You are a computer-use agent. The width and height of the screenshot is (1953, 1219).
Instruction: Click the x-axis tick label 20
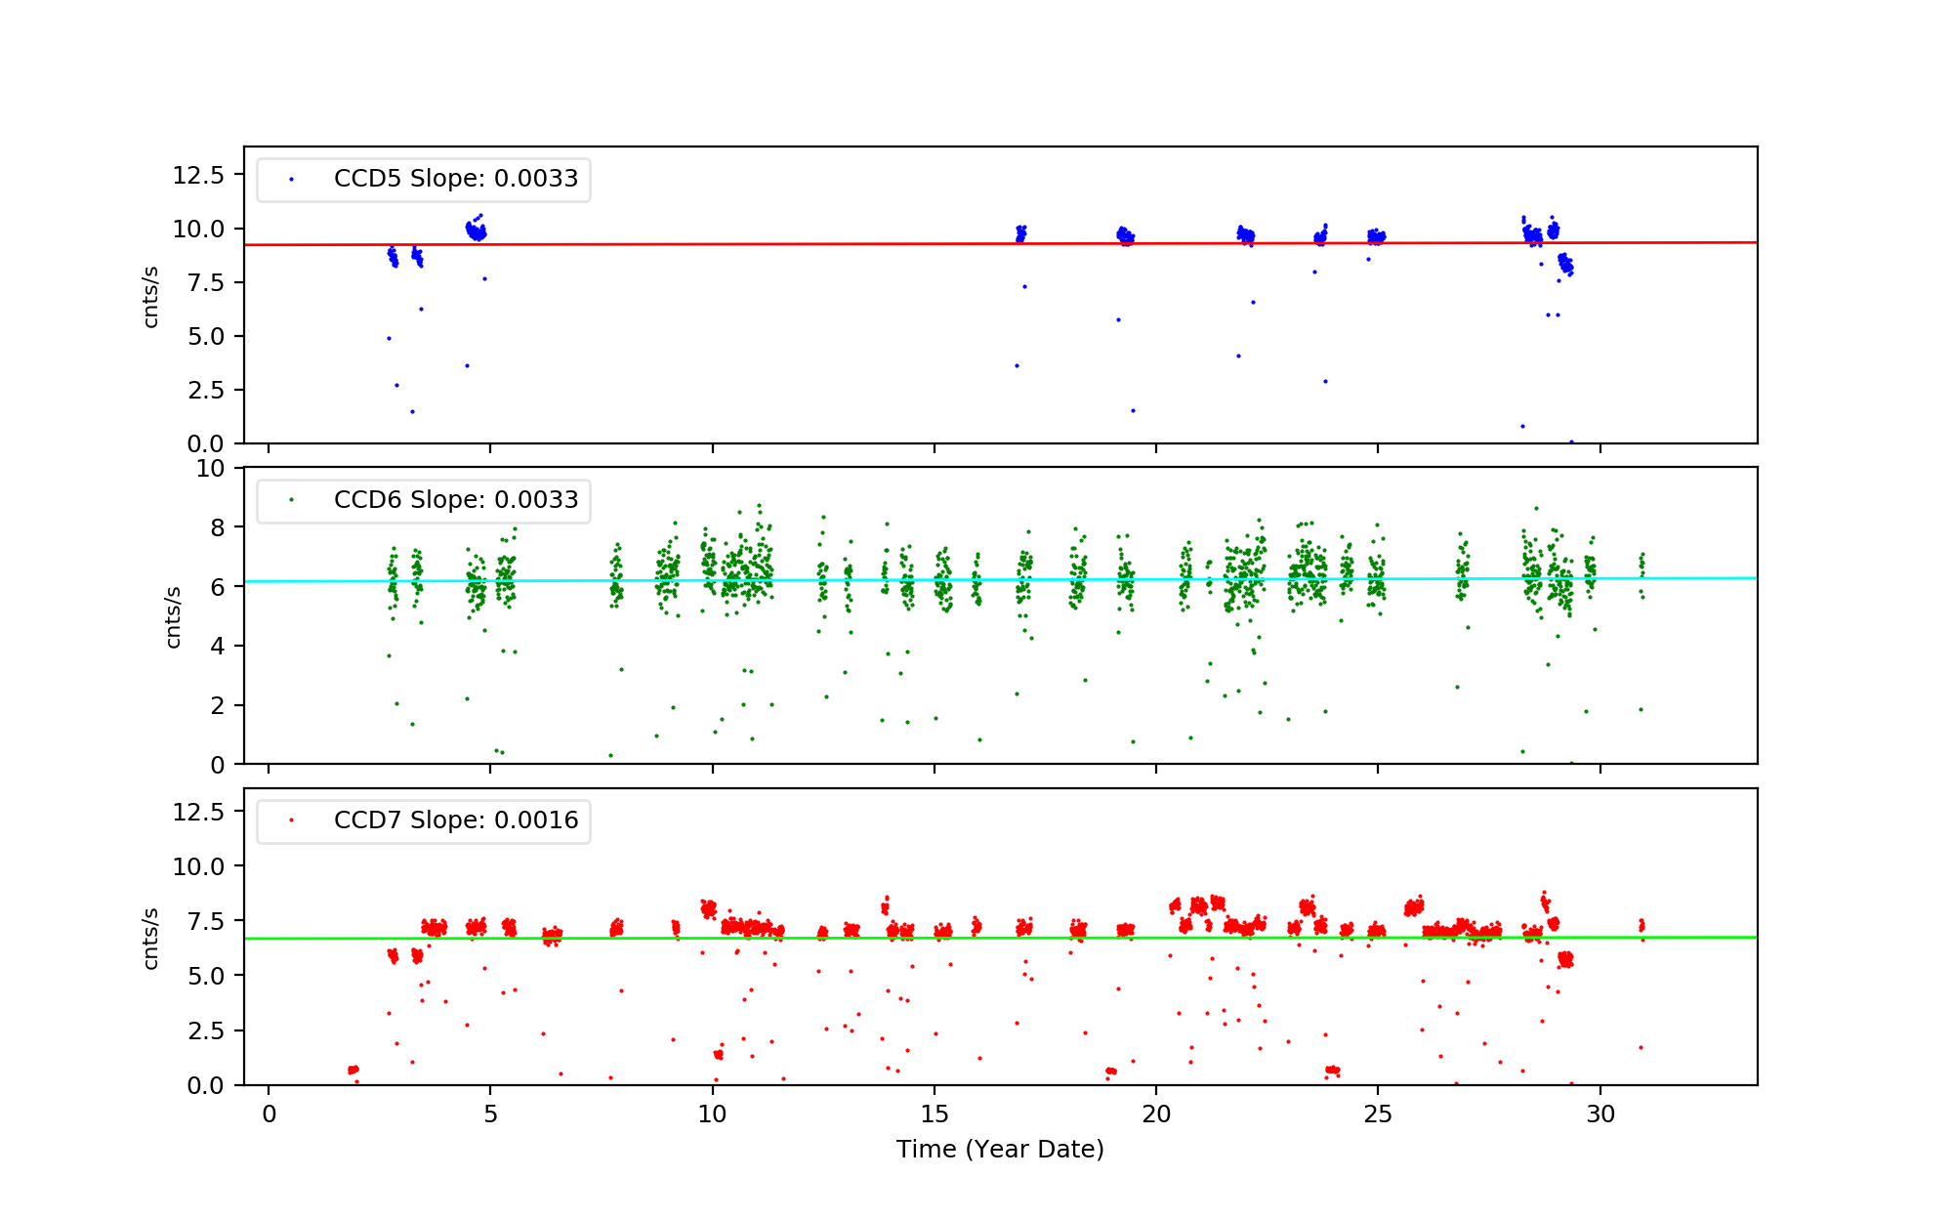pyautogui.click(x=1156, y=1114)
